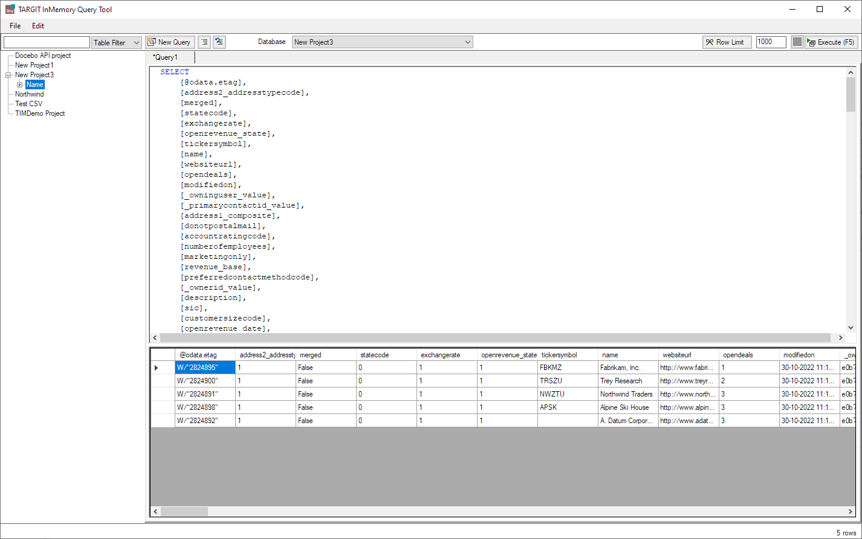The height and width of the screenshot is (539, 862).
Task: Open the Database dropdown showing New Project3
Action: pos(383,42)
